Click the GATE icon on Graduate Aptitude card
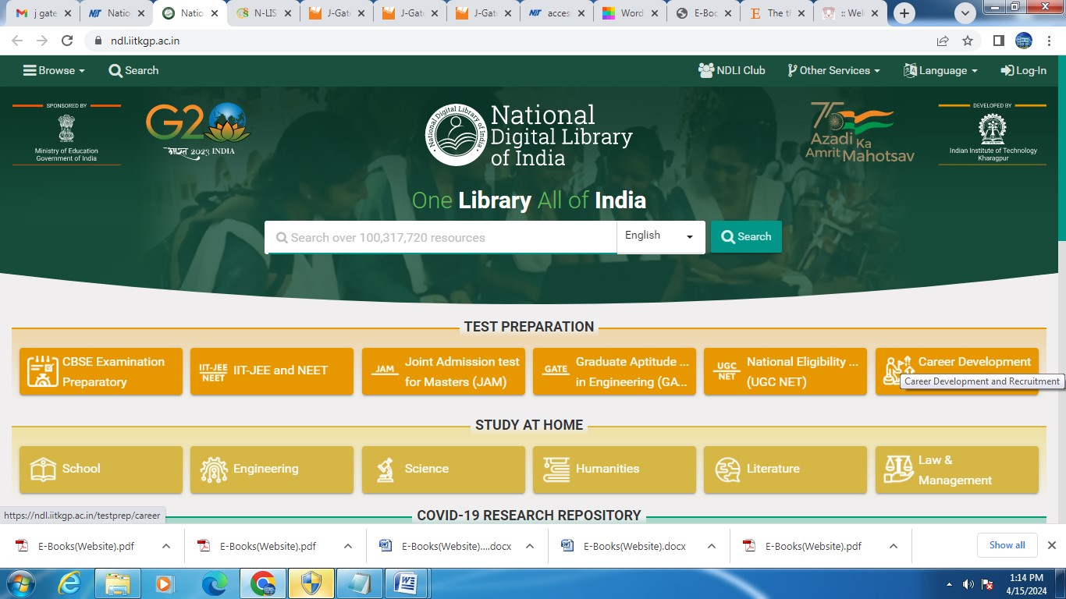 (556, 371)
